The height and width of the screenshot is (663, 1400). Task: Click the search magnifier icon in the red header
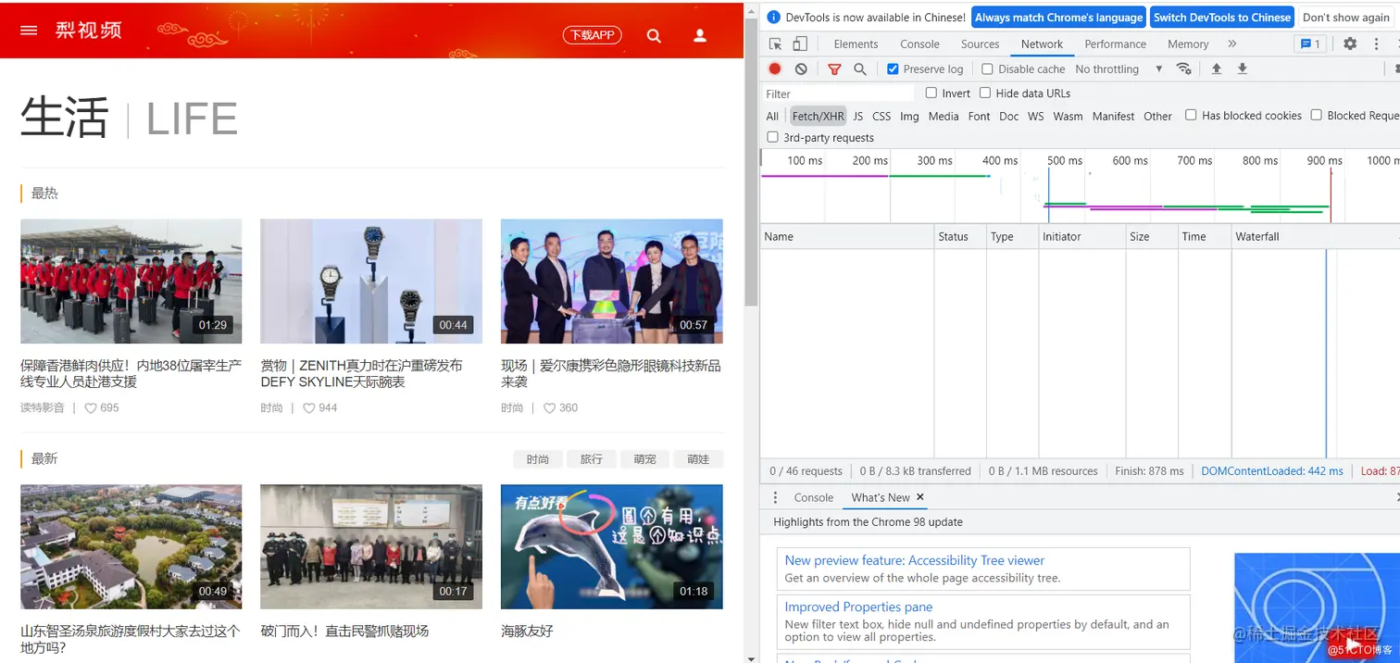(654, 35)
